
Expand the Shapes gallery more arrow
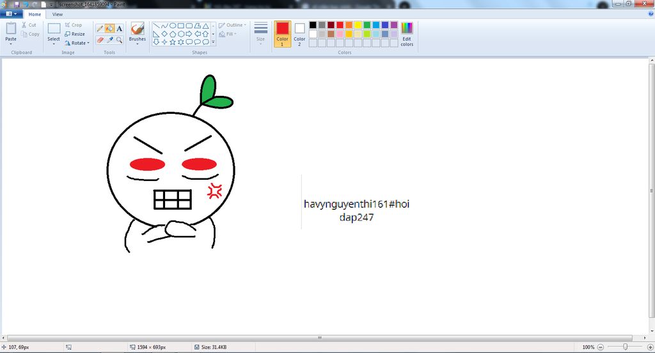(213, 42)
